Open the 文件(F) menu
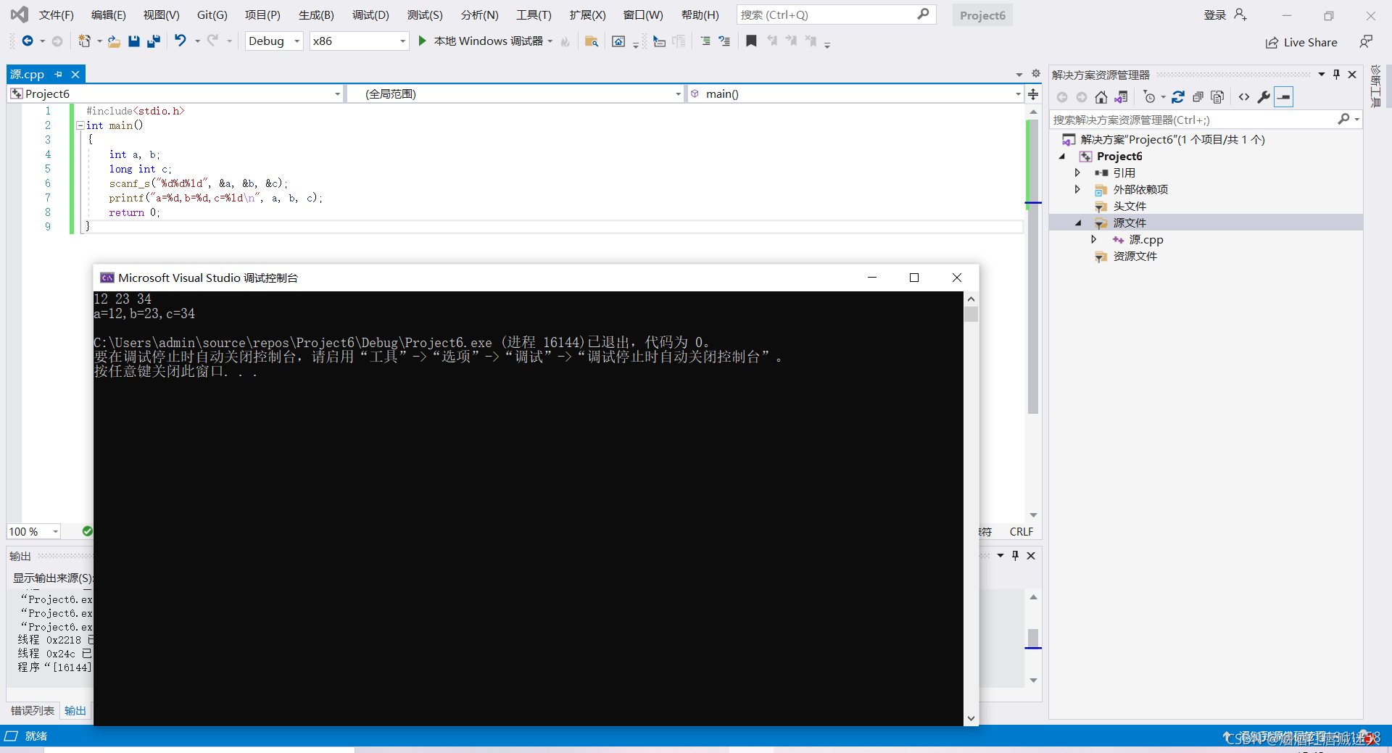This screenshot has height=753, width=1392. [x=57, y=14]
